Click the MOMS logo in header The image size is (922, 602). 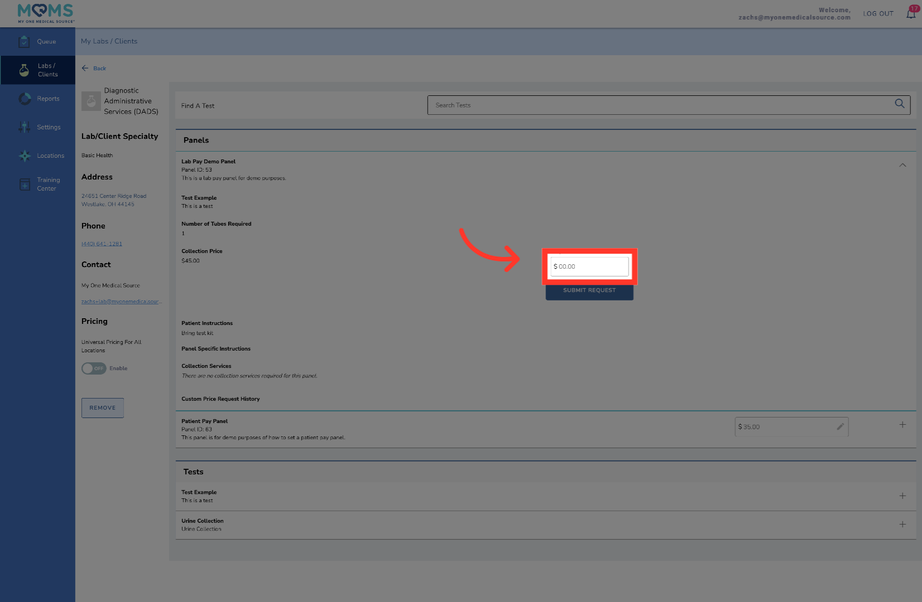46,13
